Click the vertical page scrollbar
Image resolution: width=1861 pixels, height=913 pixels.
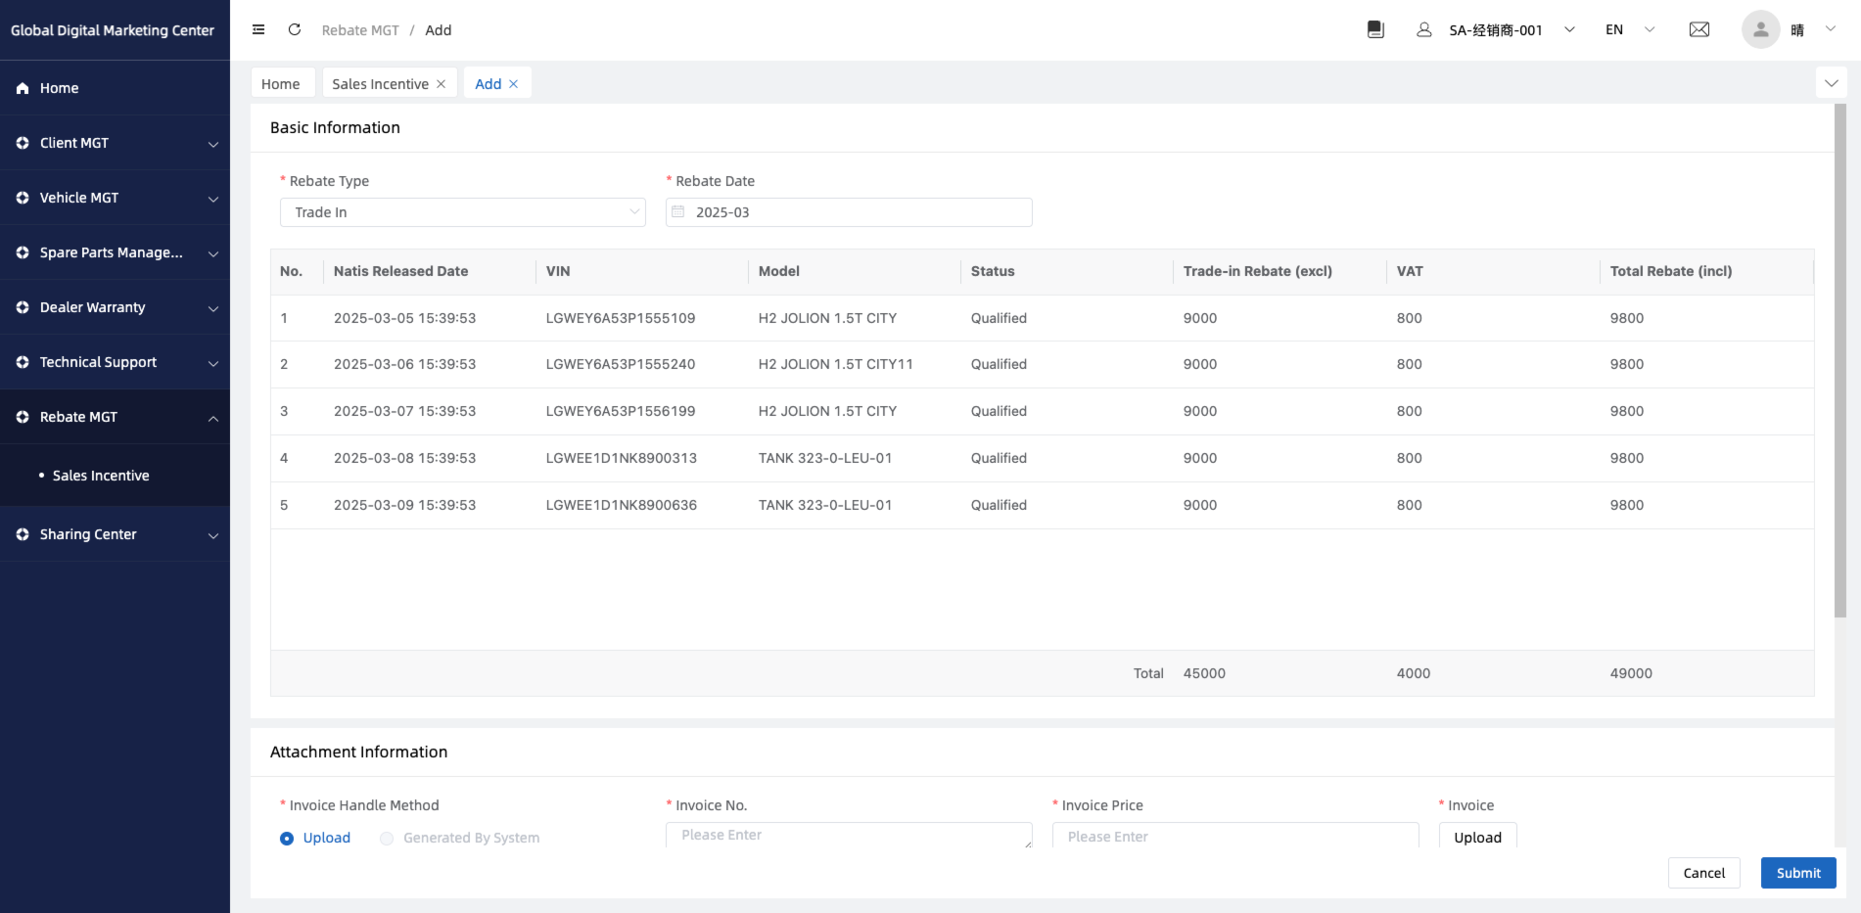pos(1839,362)
